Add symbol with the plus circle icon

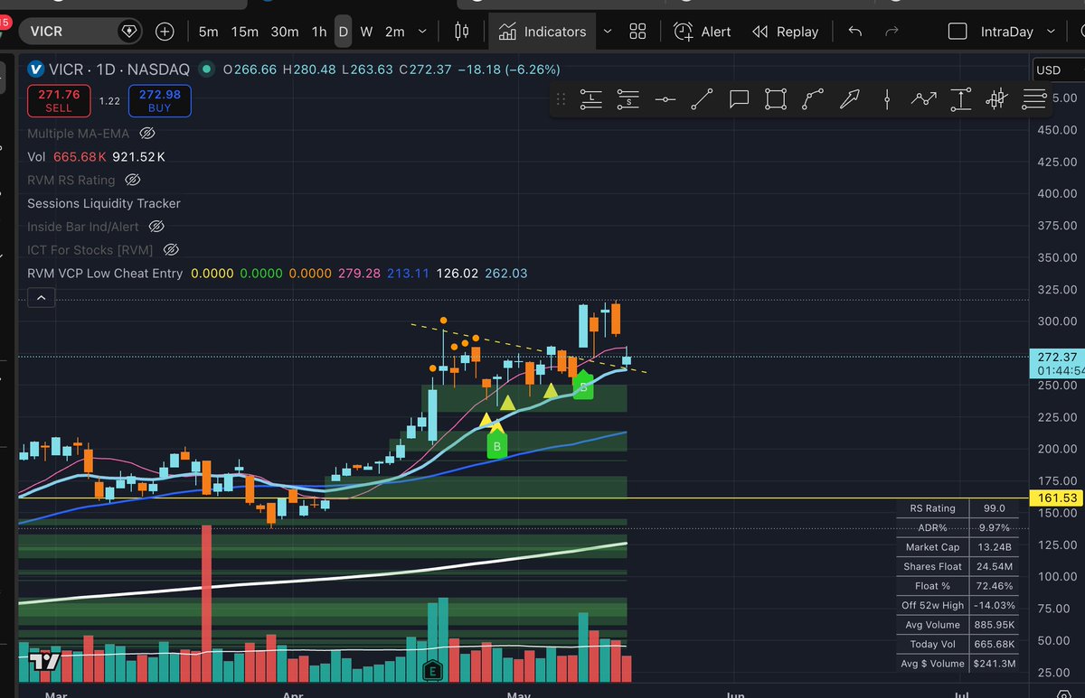click(x=165, y=32)
